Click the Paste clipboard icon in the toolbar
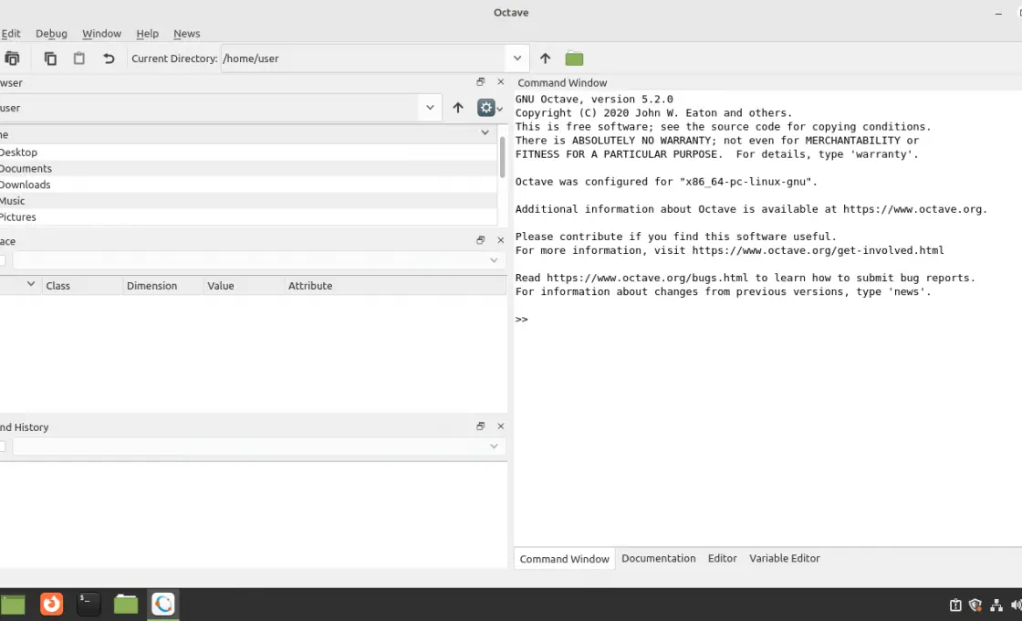This screenshot has height=621, width=1022. pos(78,58)
